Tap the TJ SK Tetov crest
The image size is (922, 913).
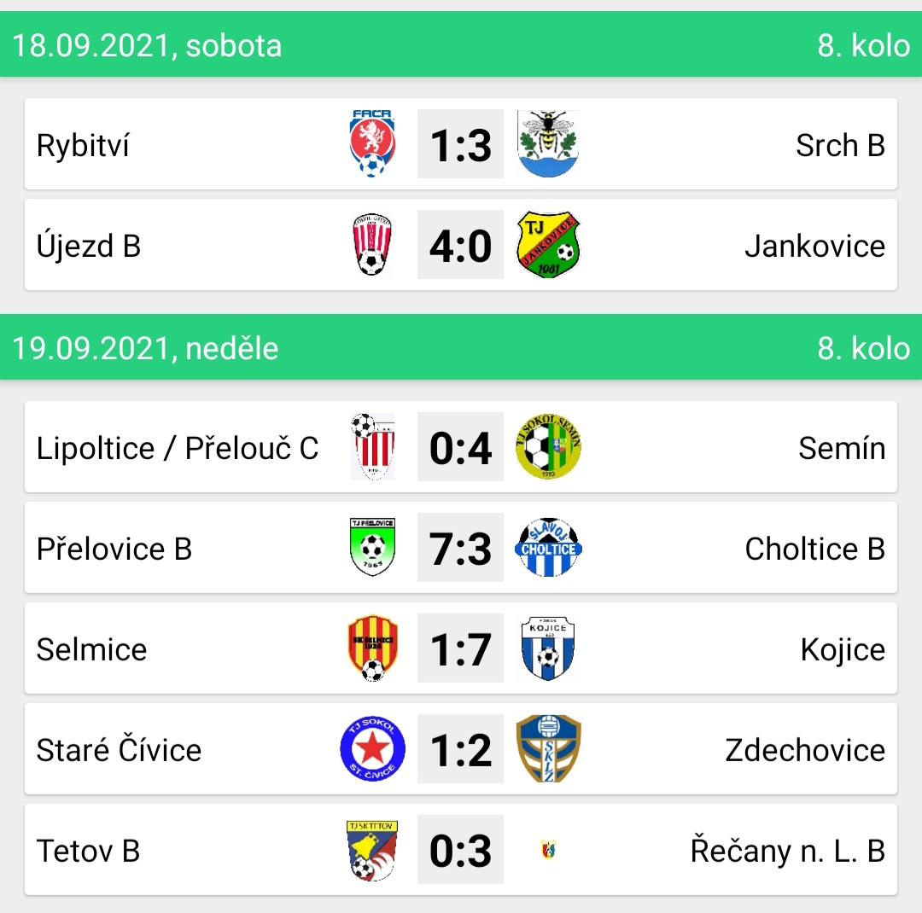(372, 850)
